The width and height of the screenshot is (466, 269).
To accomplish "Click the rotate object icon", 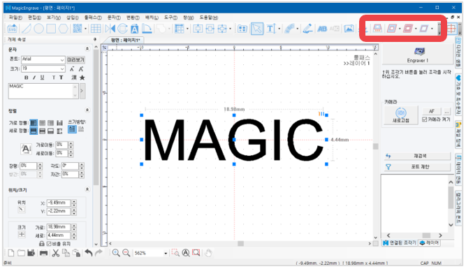I will point(122,29).
